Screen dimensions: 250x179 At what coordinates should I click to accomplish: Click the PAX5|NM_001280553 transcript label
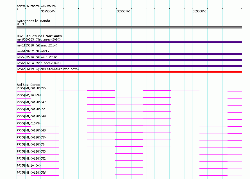[x=31, y=151]
